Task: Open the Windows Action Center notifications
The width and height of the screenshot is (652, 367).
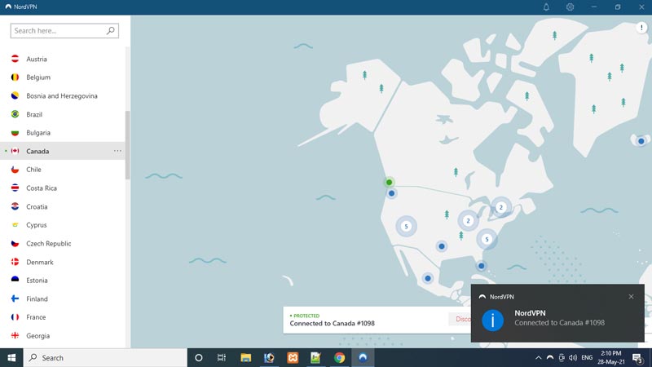Action: click(638, 358)
